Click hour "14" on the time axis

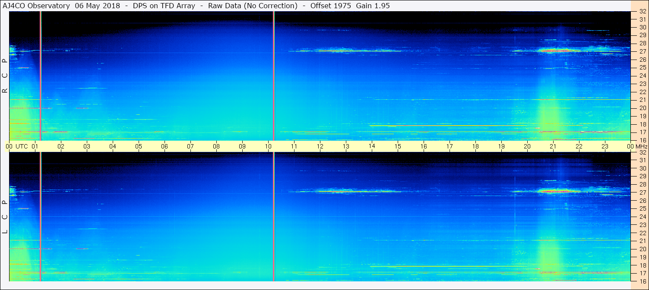pyautogui.click(x=372, y=146)
